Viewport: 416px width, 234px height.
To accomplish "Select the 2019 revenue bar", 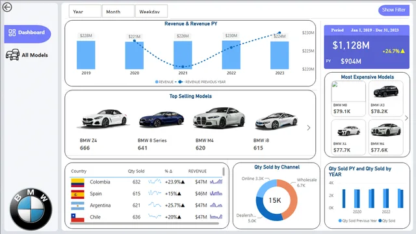I will click(x=86, y=55).
